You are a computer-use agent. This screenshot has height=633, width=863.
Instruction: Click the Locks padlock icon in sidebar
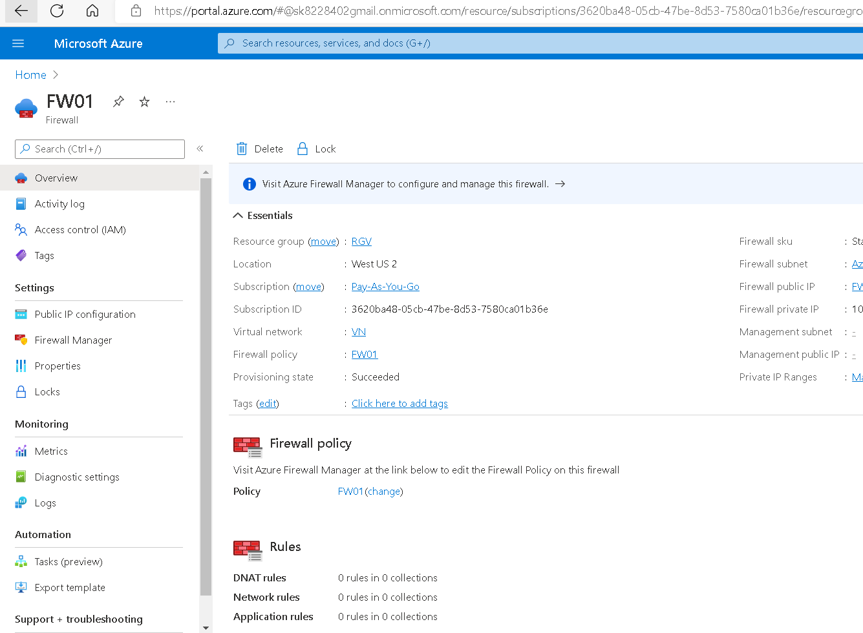[21, 391]
